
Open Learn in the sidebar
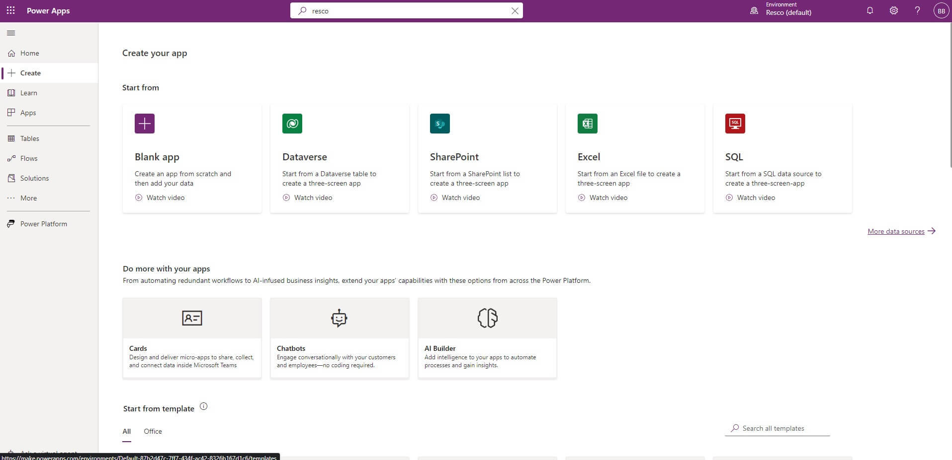(49, 93)
